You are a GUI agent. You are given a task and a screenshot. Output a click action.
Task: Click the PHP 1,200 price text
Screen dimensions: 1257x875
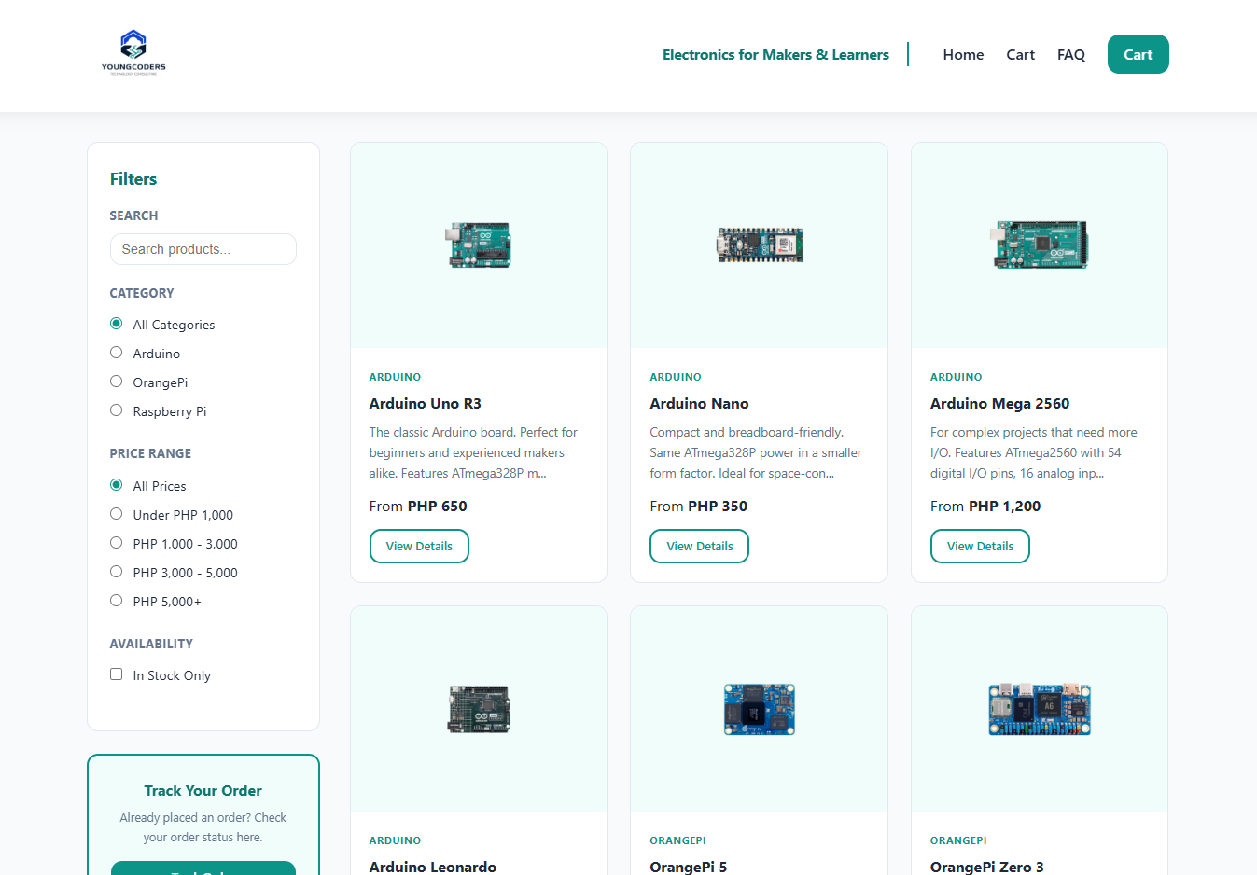(1004, 507)
